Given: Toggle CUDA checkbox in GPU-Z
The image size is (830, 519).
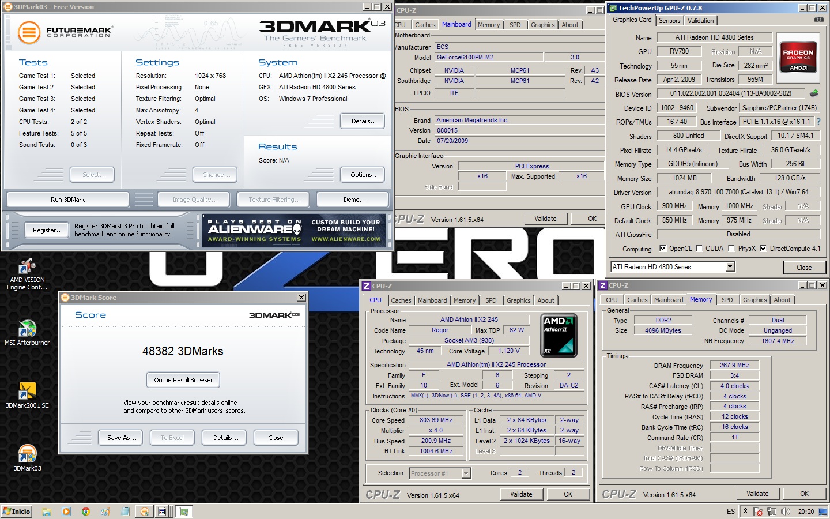Looking at the screenshot, I should [699, 248].
